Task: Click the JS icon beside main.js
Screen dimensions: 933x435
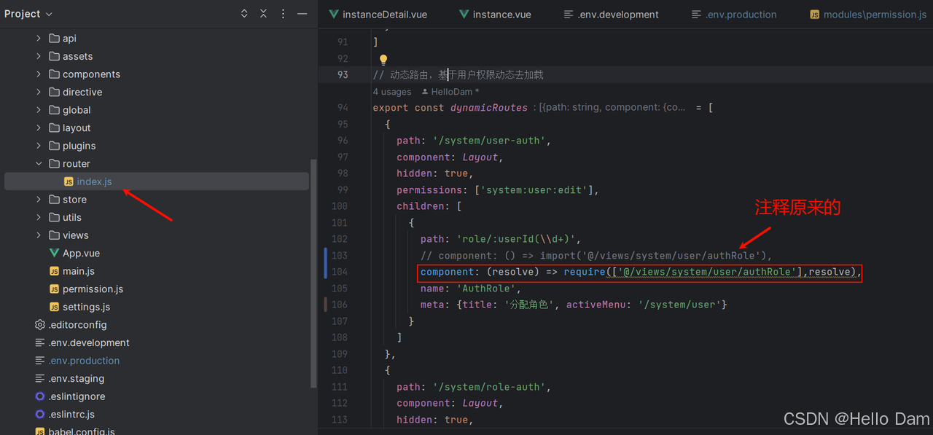Action: pos(54,271)
